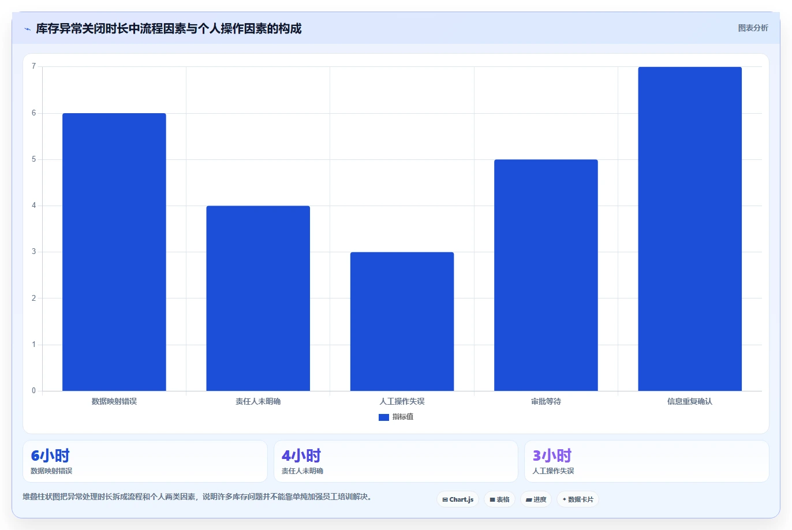Click the 数据卡片 tag button
The height and width of the screenshot is (530, 792).
click(578, 499)
